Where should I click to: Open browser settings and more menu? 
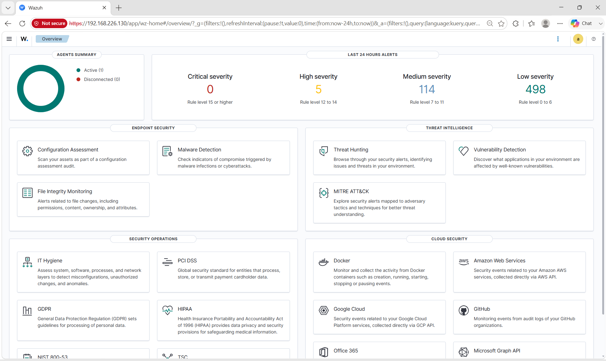pos(560,23)
